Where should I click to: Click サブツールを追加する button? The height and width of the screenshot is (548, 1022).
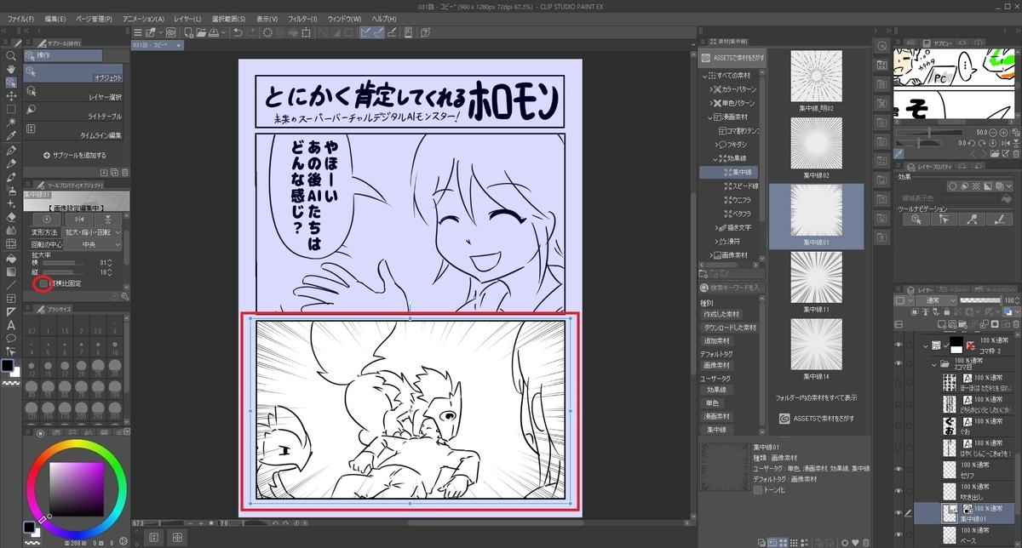74,155
